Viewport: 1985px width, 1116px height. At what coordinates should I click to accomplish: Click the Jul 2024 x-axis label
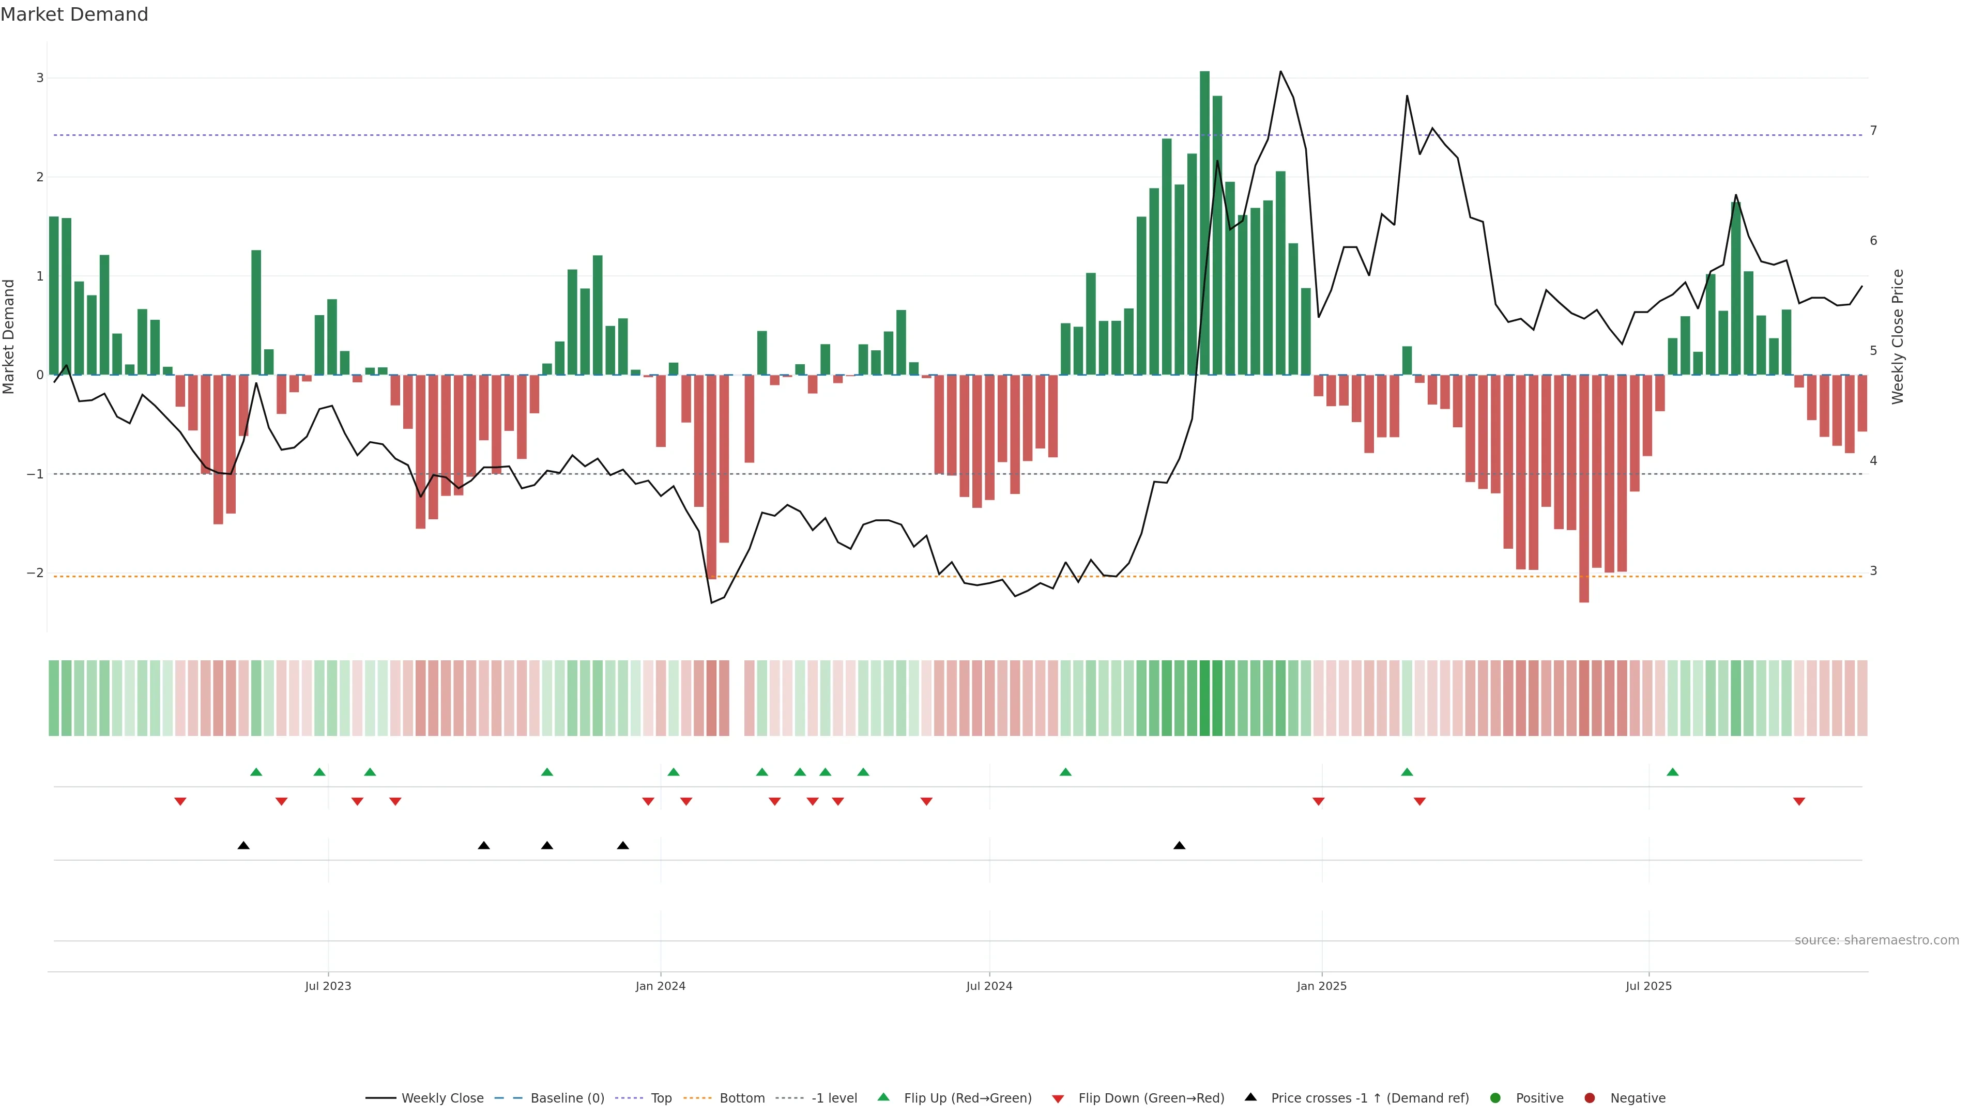click(989, 986)
